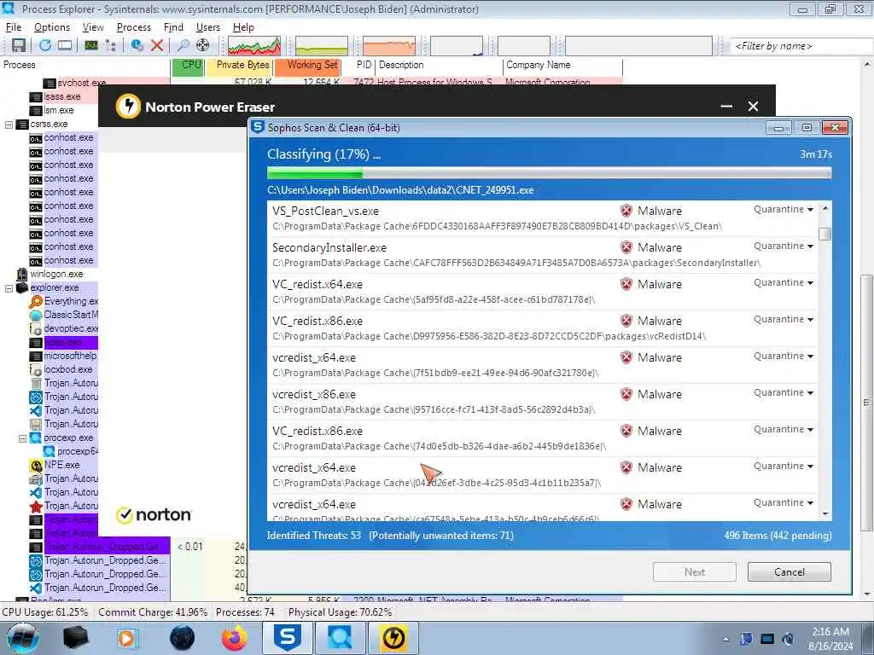
Task: Toggle the Show Lower Pane toolbar icon
Action: point(65,46)
